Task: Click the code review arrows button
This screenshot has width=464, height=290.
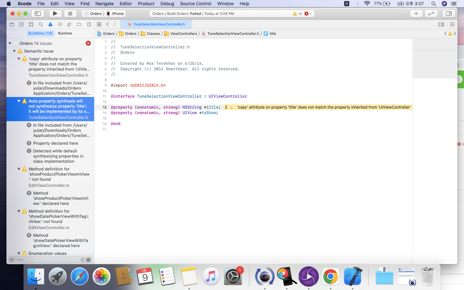Action: 431,13
